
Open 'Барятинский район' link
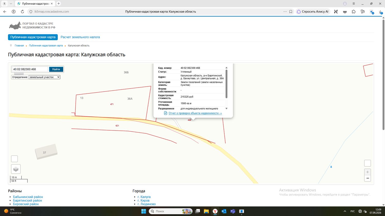tap(27, 200)
